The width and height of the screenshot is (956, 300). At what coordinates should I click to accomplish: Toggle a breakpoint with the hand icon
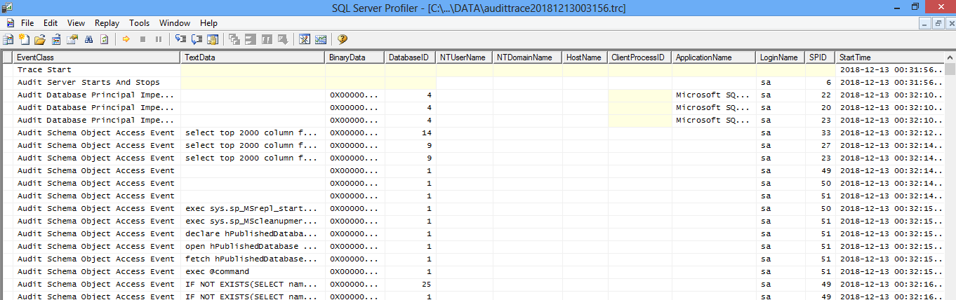(x=213, y=39)
